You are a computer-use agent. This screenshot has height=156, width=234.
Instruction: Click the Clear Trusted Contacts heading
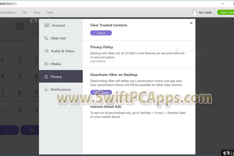109,25
